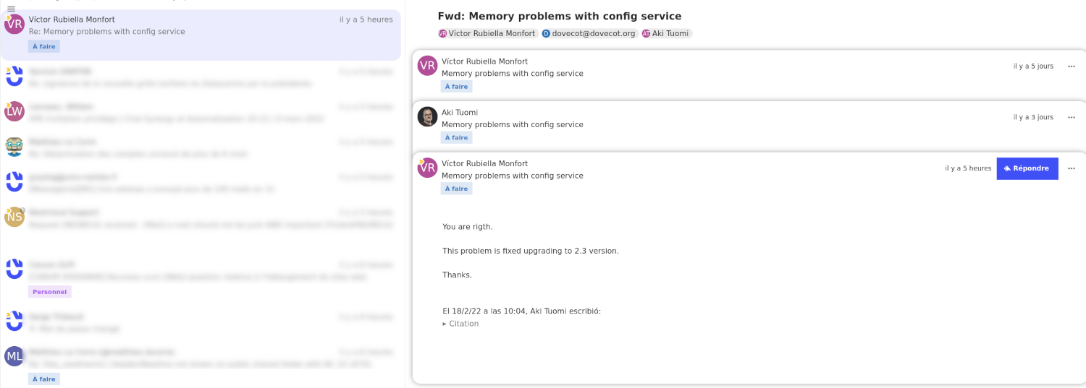Expand the Citation quoted text

460,324
